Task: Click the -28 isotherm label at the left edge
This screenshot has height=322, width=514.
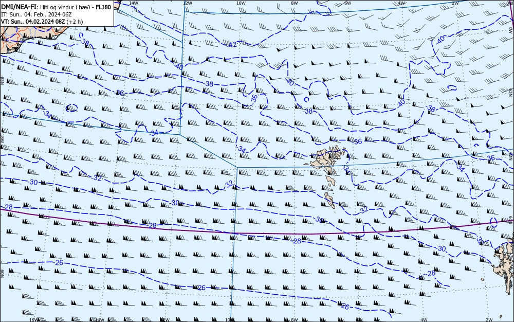Action: click(8, 207)
